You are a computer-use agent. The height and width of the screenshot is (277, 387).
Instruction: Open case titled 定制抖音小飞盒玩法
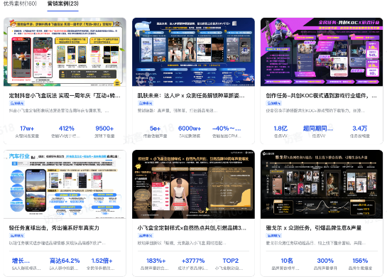coord(65,96)
